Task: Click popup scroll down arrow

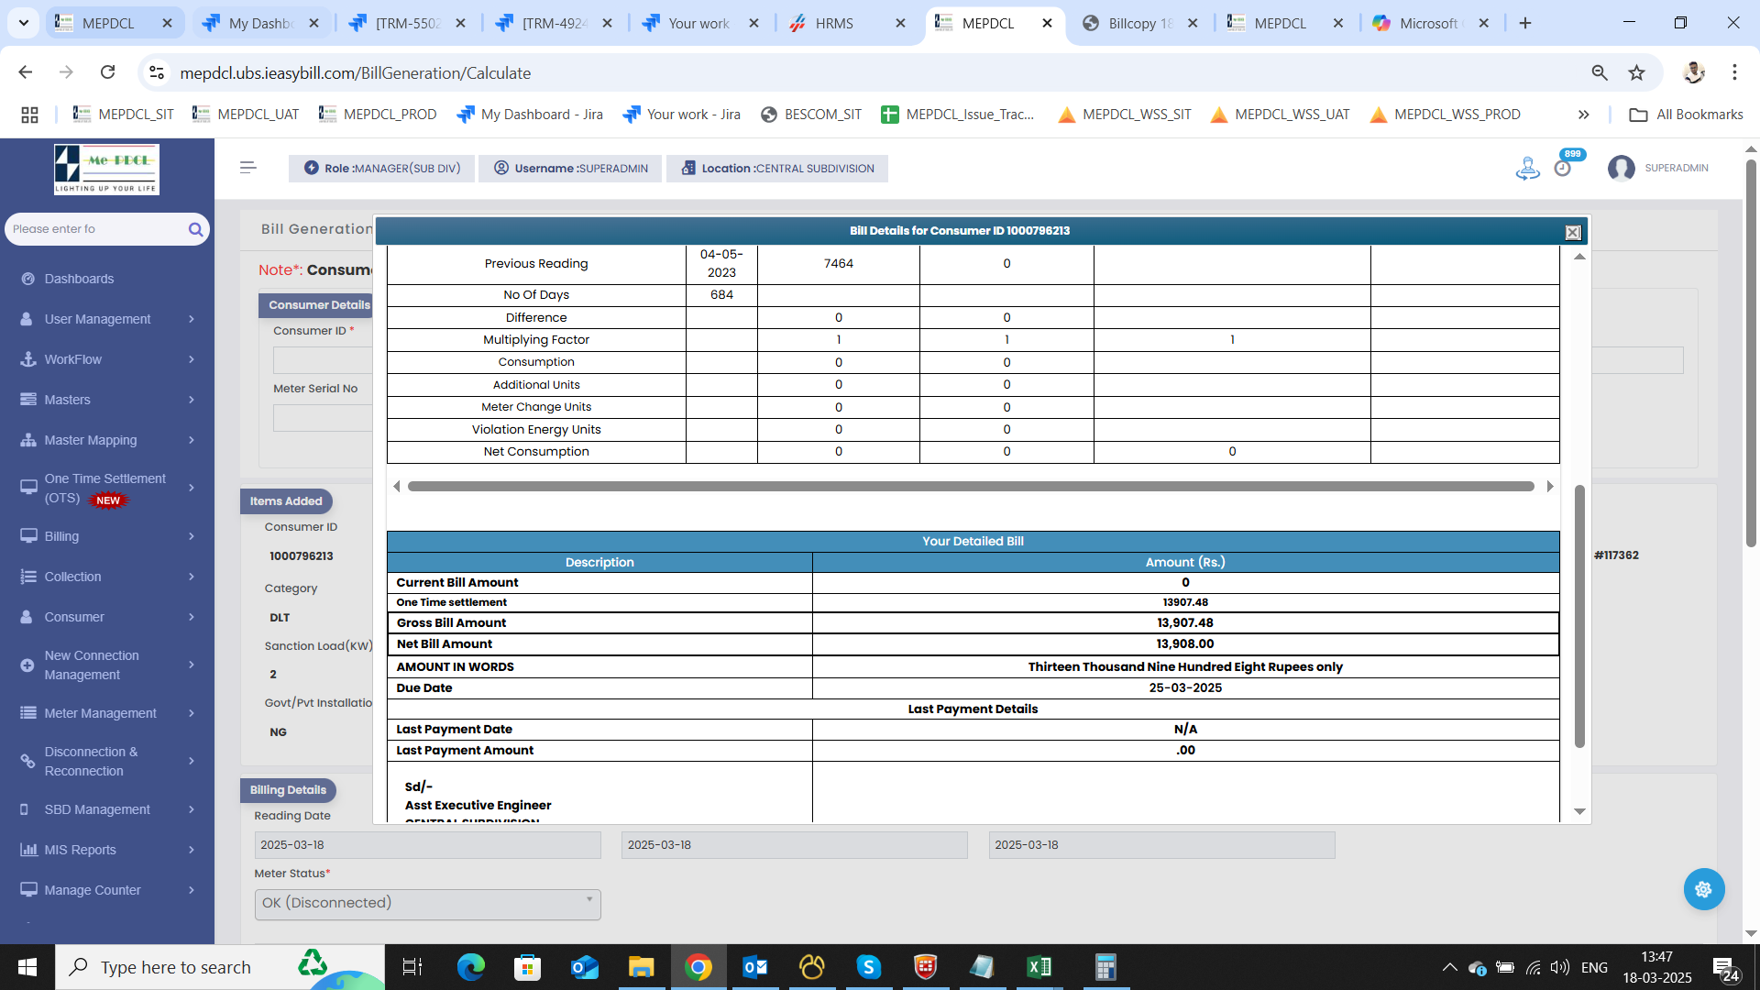Action: pos(1579,812)
